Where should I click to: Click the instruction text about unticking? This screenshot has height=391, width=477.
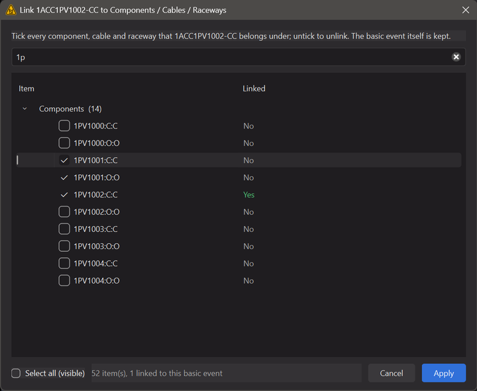click(231, 36)
